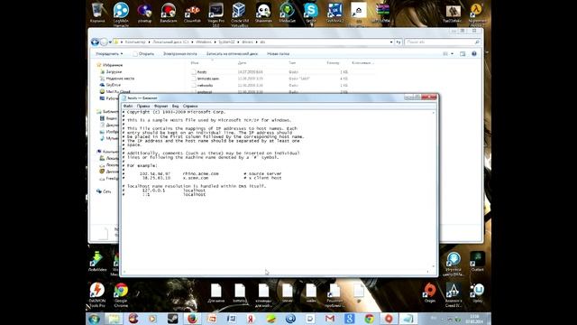
Task: Open Assassin's Creed IV desktop icon
Action: 453,295
